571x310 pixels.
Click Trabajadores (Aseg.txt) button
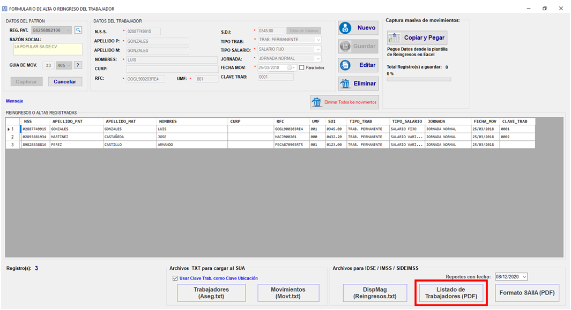point(211,293)
